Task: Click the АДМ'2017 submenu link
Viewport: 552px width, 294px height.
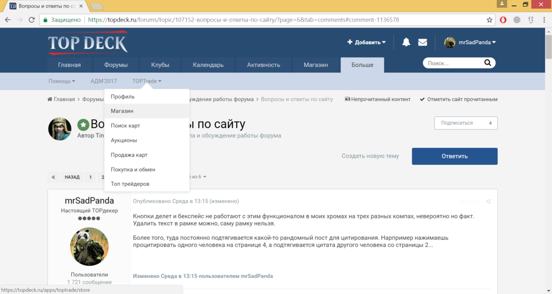Action: [x=104, y=81]
